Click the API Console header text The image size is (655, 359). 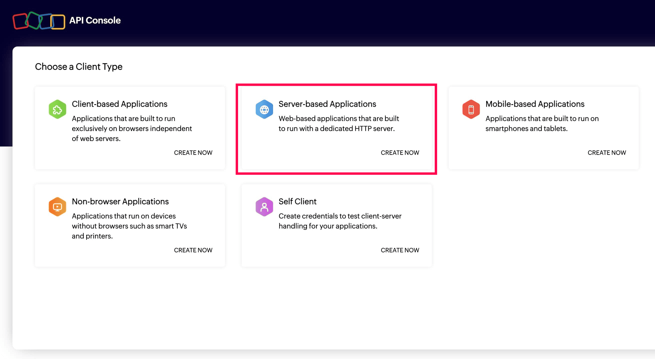(x=95, y=20)
